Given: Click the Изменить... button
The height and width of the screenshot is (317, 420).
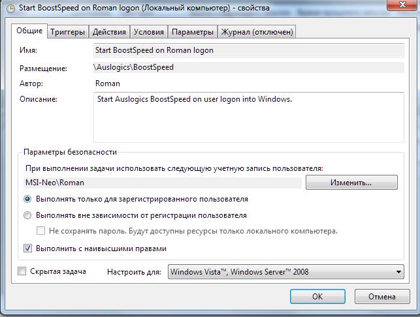Looking at the screenshot, I should coord(351,183).
